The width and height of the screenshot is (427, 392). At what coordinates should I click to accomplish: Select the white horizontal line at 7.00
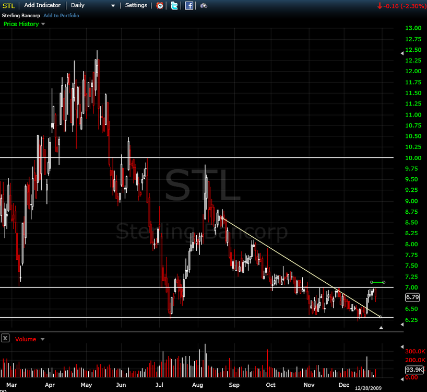click(x=197, y=287)
